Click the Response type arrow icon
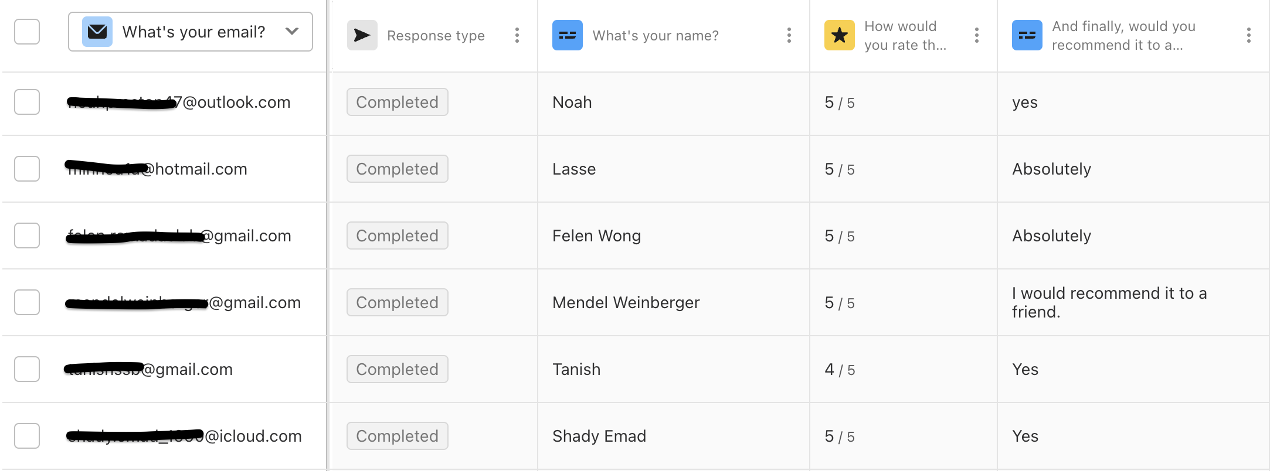Image resolution: width=1270 pixels, height=471 pixels. click(x=362, y=36)
